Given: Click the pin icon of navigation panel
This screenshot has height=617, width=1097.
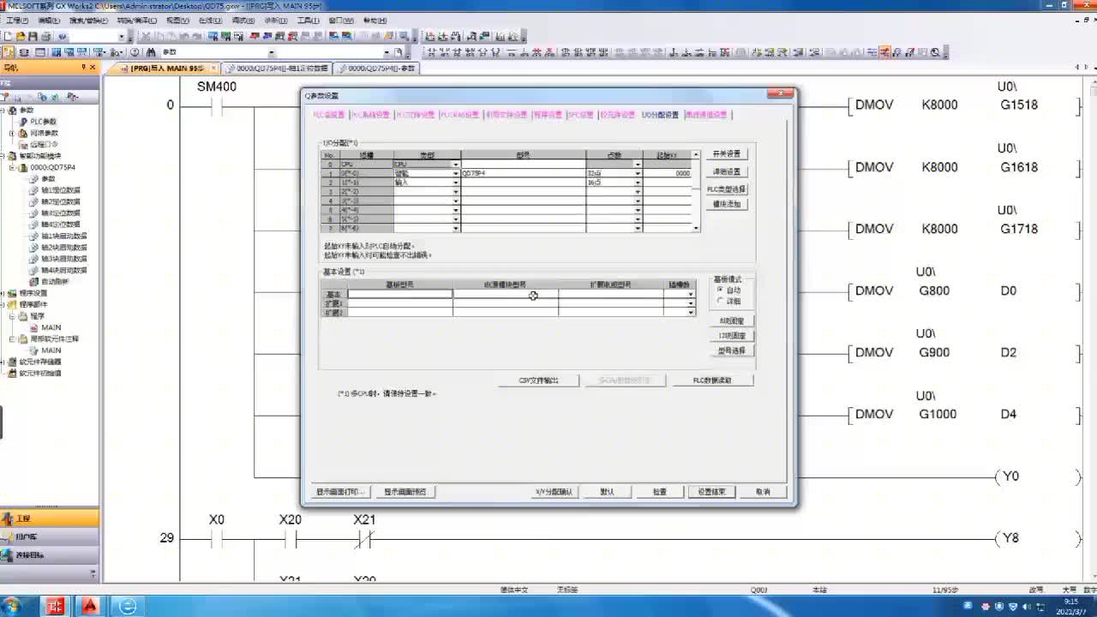Looking at the screenshot, I should click(84, 67).
